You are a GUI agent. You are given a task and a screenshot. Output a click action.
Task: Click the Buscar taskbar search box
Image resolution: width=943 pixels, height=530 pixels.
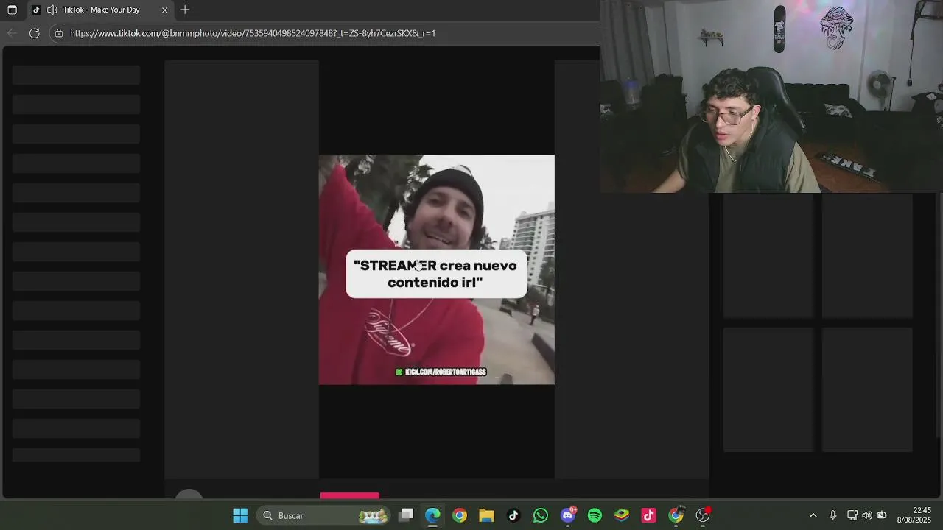click(x=324, y=515)
